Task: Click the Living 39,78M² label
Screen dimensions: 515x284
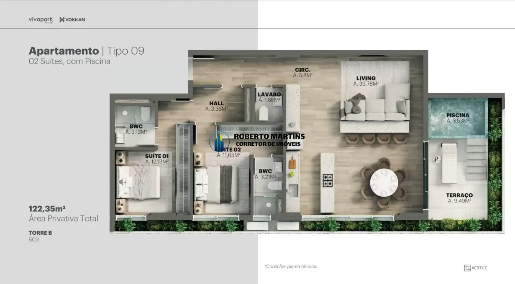Action: [366, 81]
